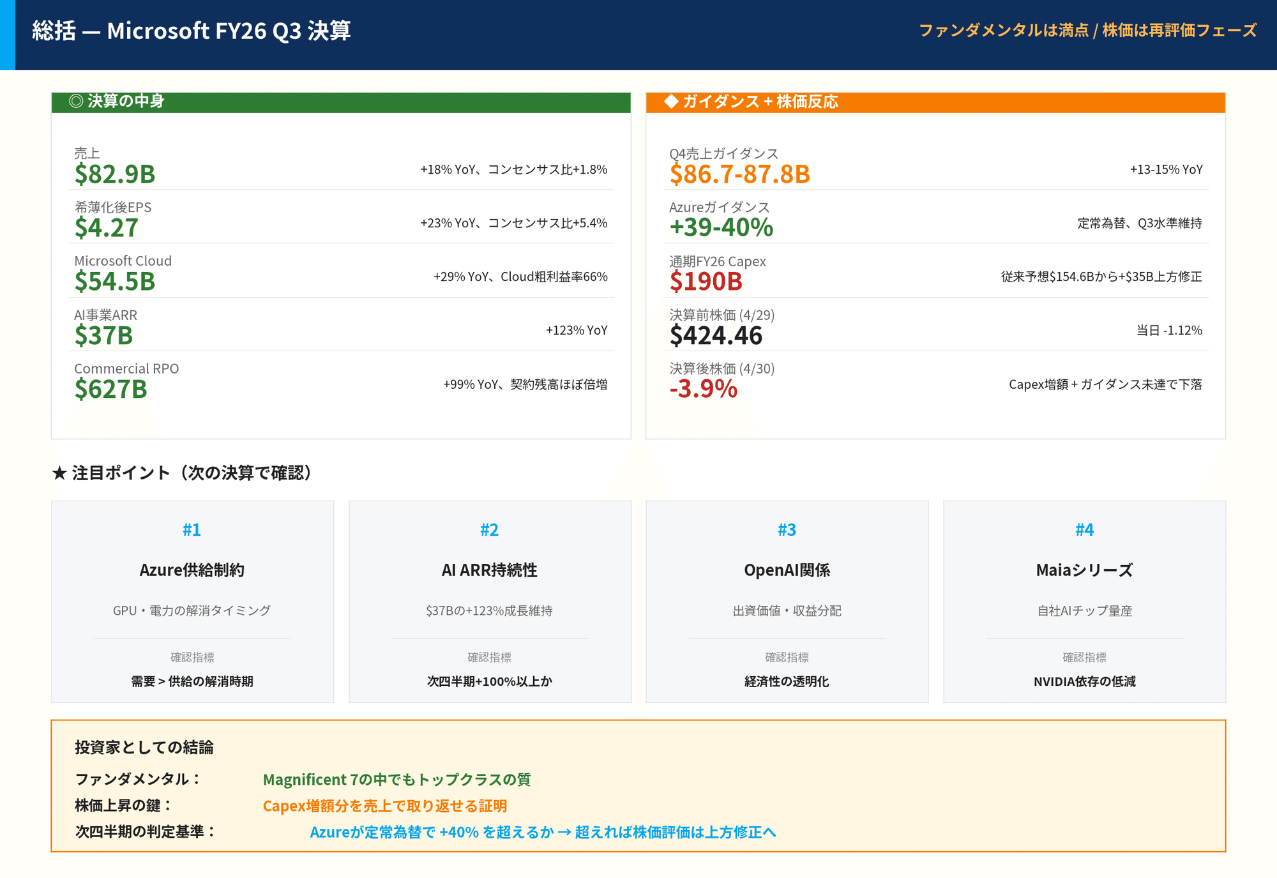Click the Commercial RPO value '$627B'
The width and height of the screenshot is (1277, 878).
pyautogui.click(x=111, y=389)
